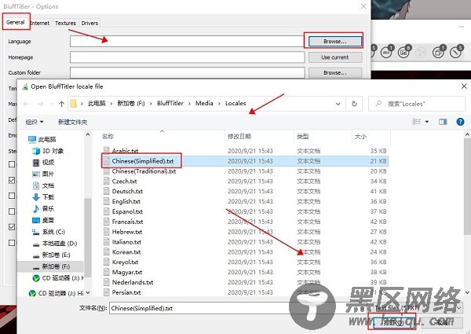Select 新加卷 (E:) drive in sidebar
Image resolution: width=471 pixels, height=334 pixels.
51,255
